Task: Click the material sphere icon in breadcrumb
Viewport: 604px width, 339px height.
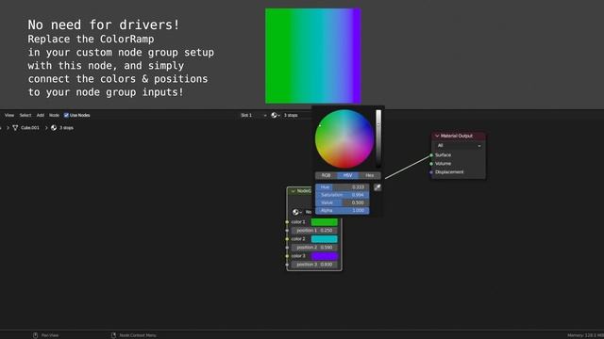Action: pyautogui.click(x=54, y=128)
